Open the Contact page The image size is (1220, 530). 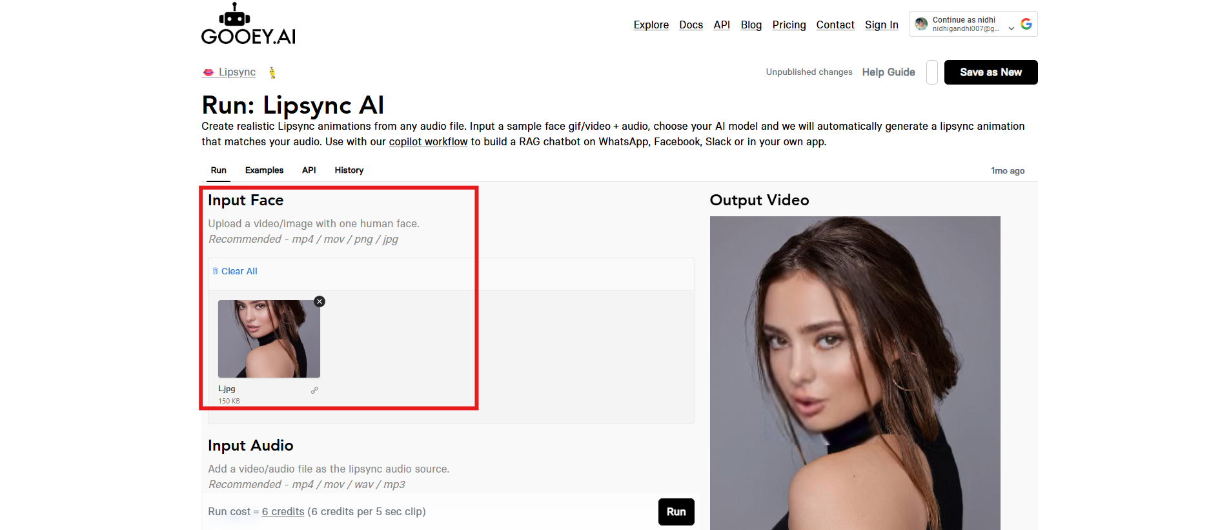pos(835,25)
